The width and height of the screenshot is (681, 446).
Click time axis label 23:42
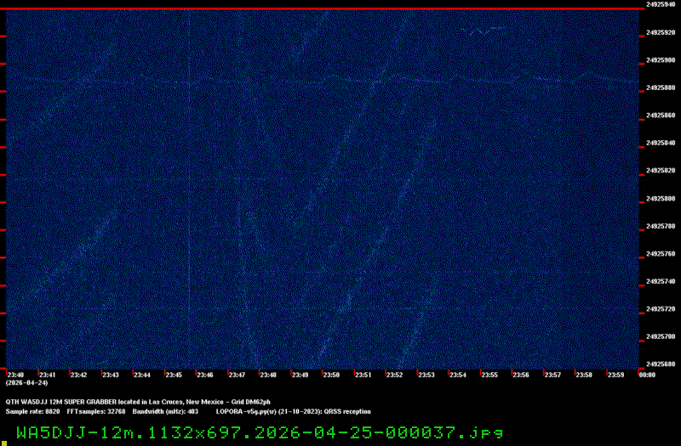78,375
